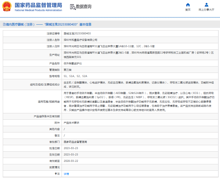Click 批准日期 value 2023-03-23

71,148
